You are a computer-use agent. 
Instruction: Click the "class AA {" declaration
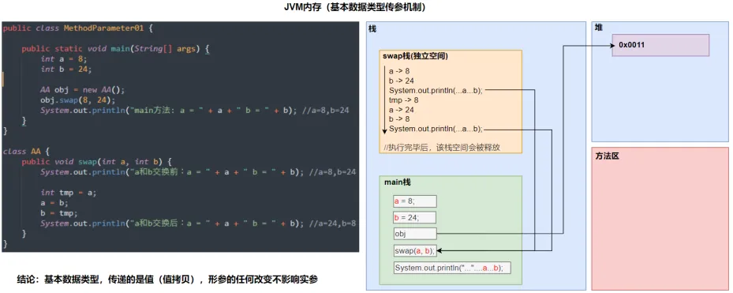pos(26,152)
